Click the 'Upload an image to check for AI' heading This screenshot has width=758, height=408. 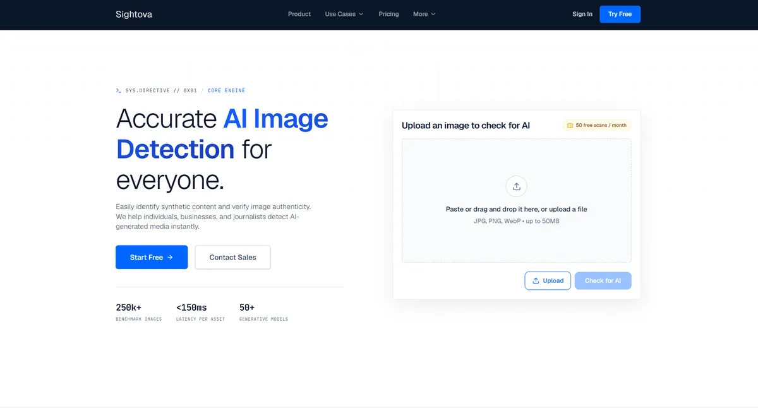click(x=466, y=126)
